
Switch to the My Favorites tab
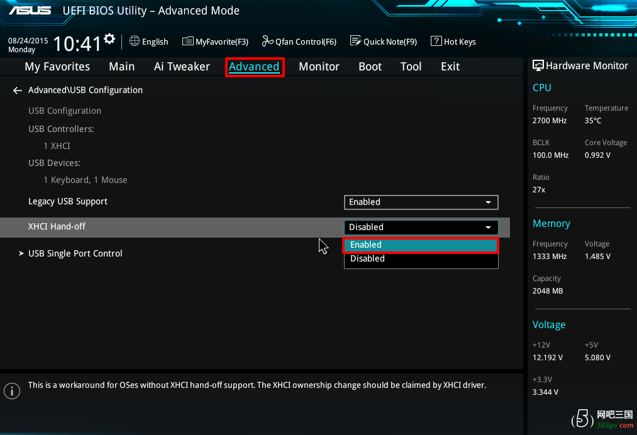(x=57, y=67)
